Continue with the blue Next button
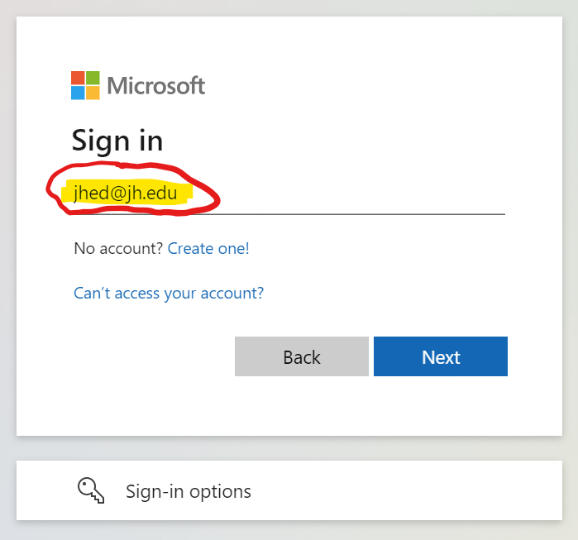 tap(441, 356)
